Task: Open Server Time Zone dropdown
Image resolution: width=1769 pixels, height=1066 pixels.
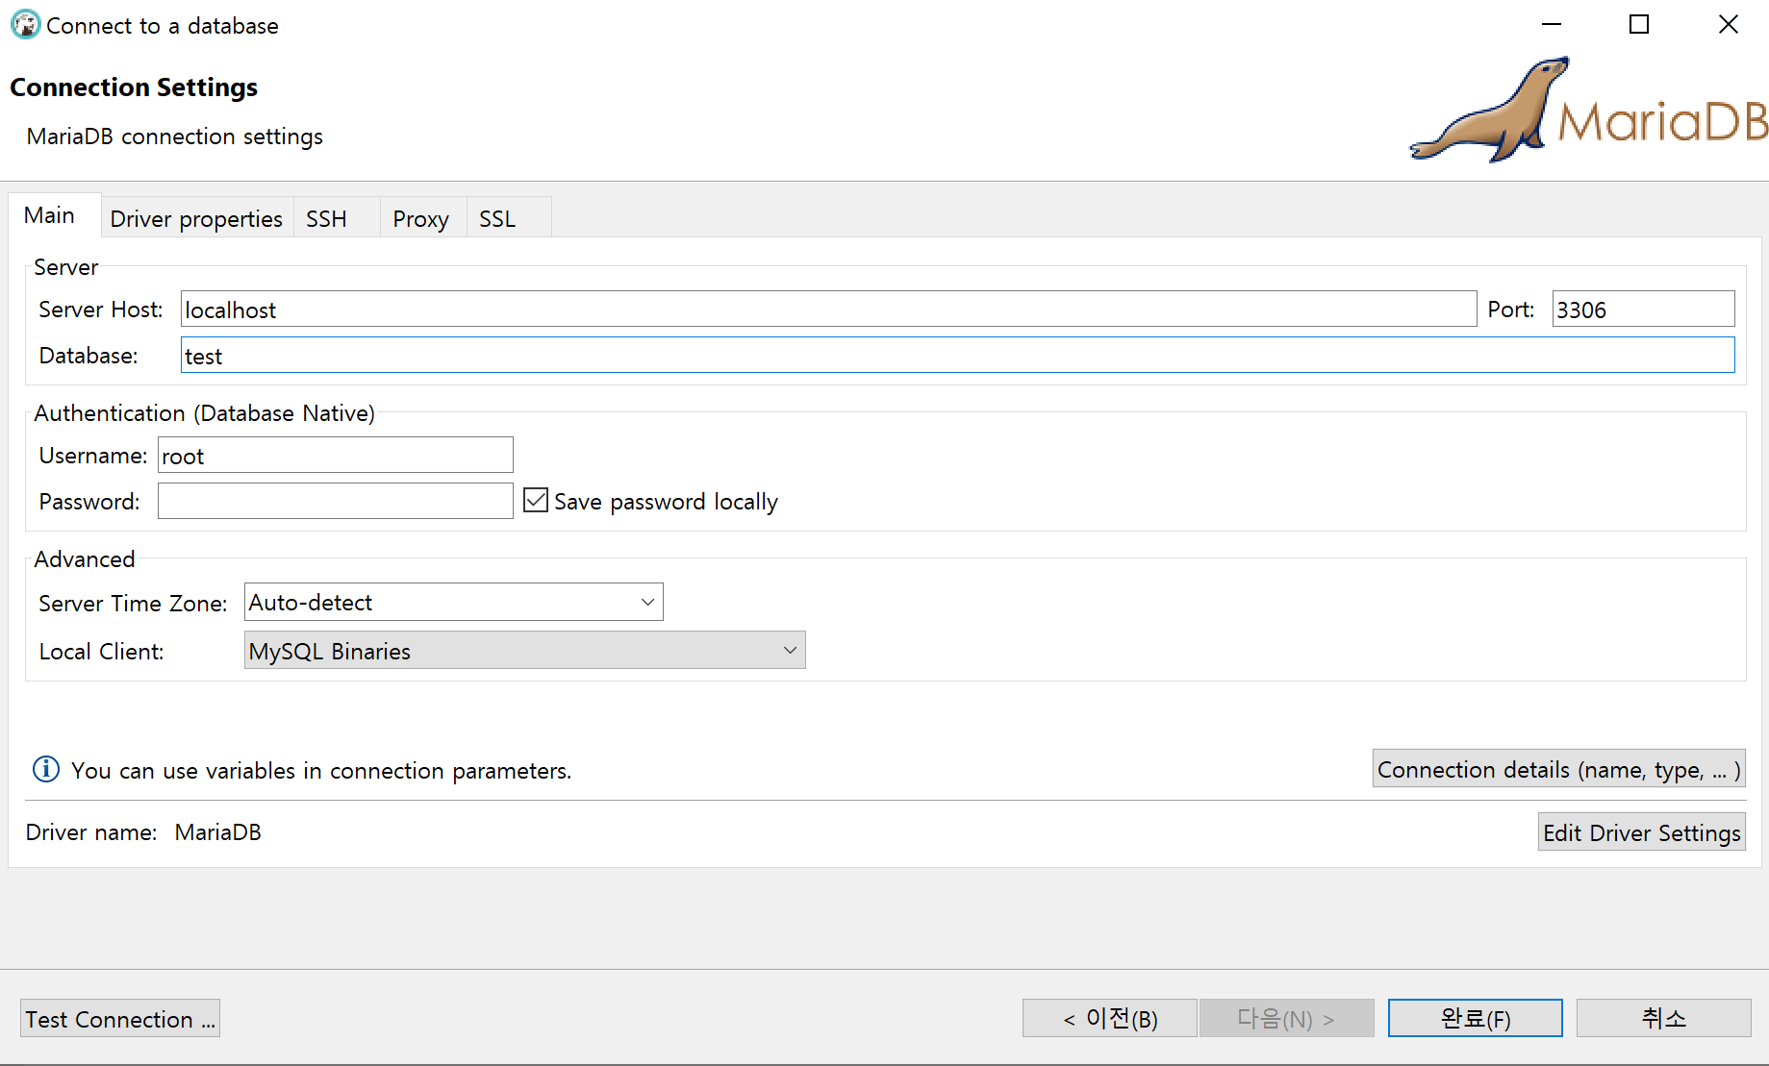Action: (x=453, y=602)
